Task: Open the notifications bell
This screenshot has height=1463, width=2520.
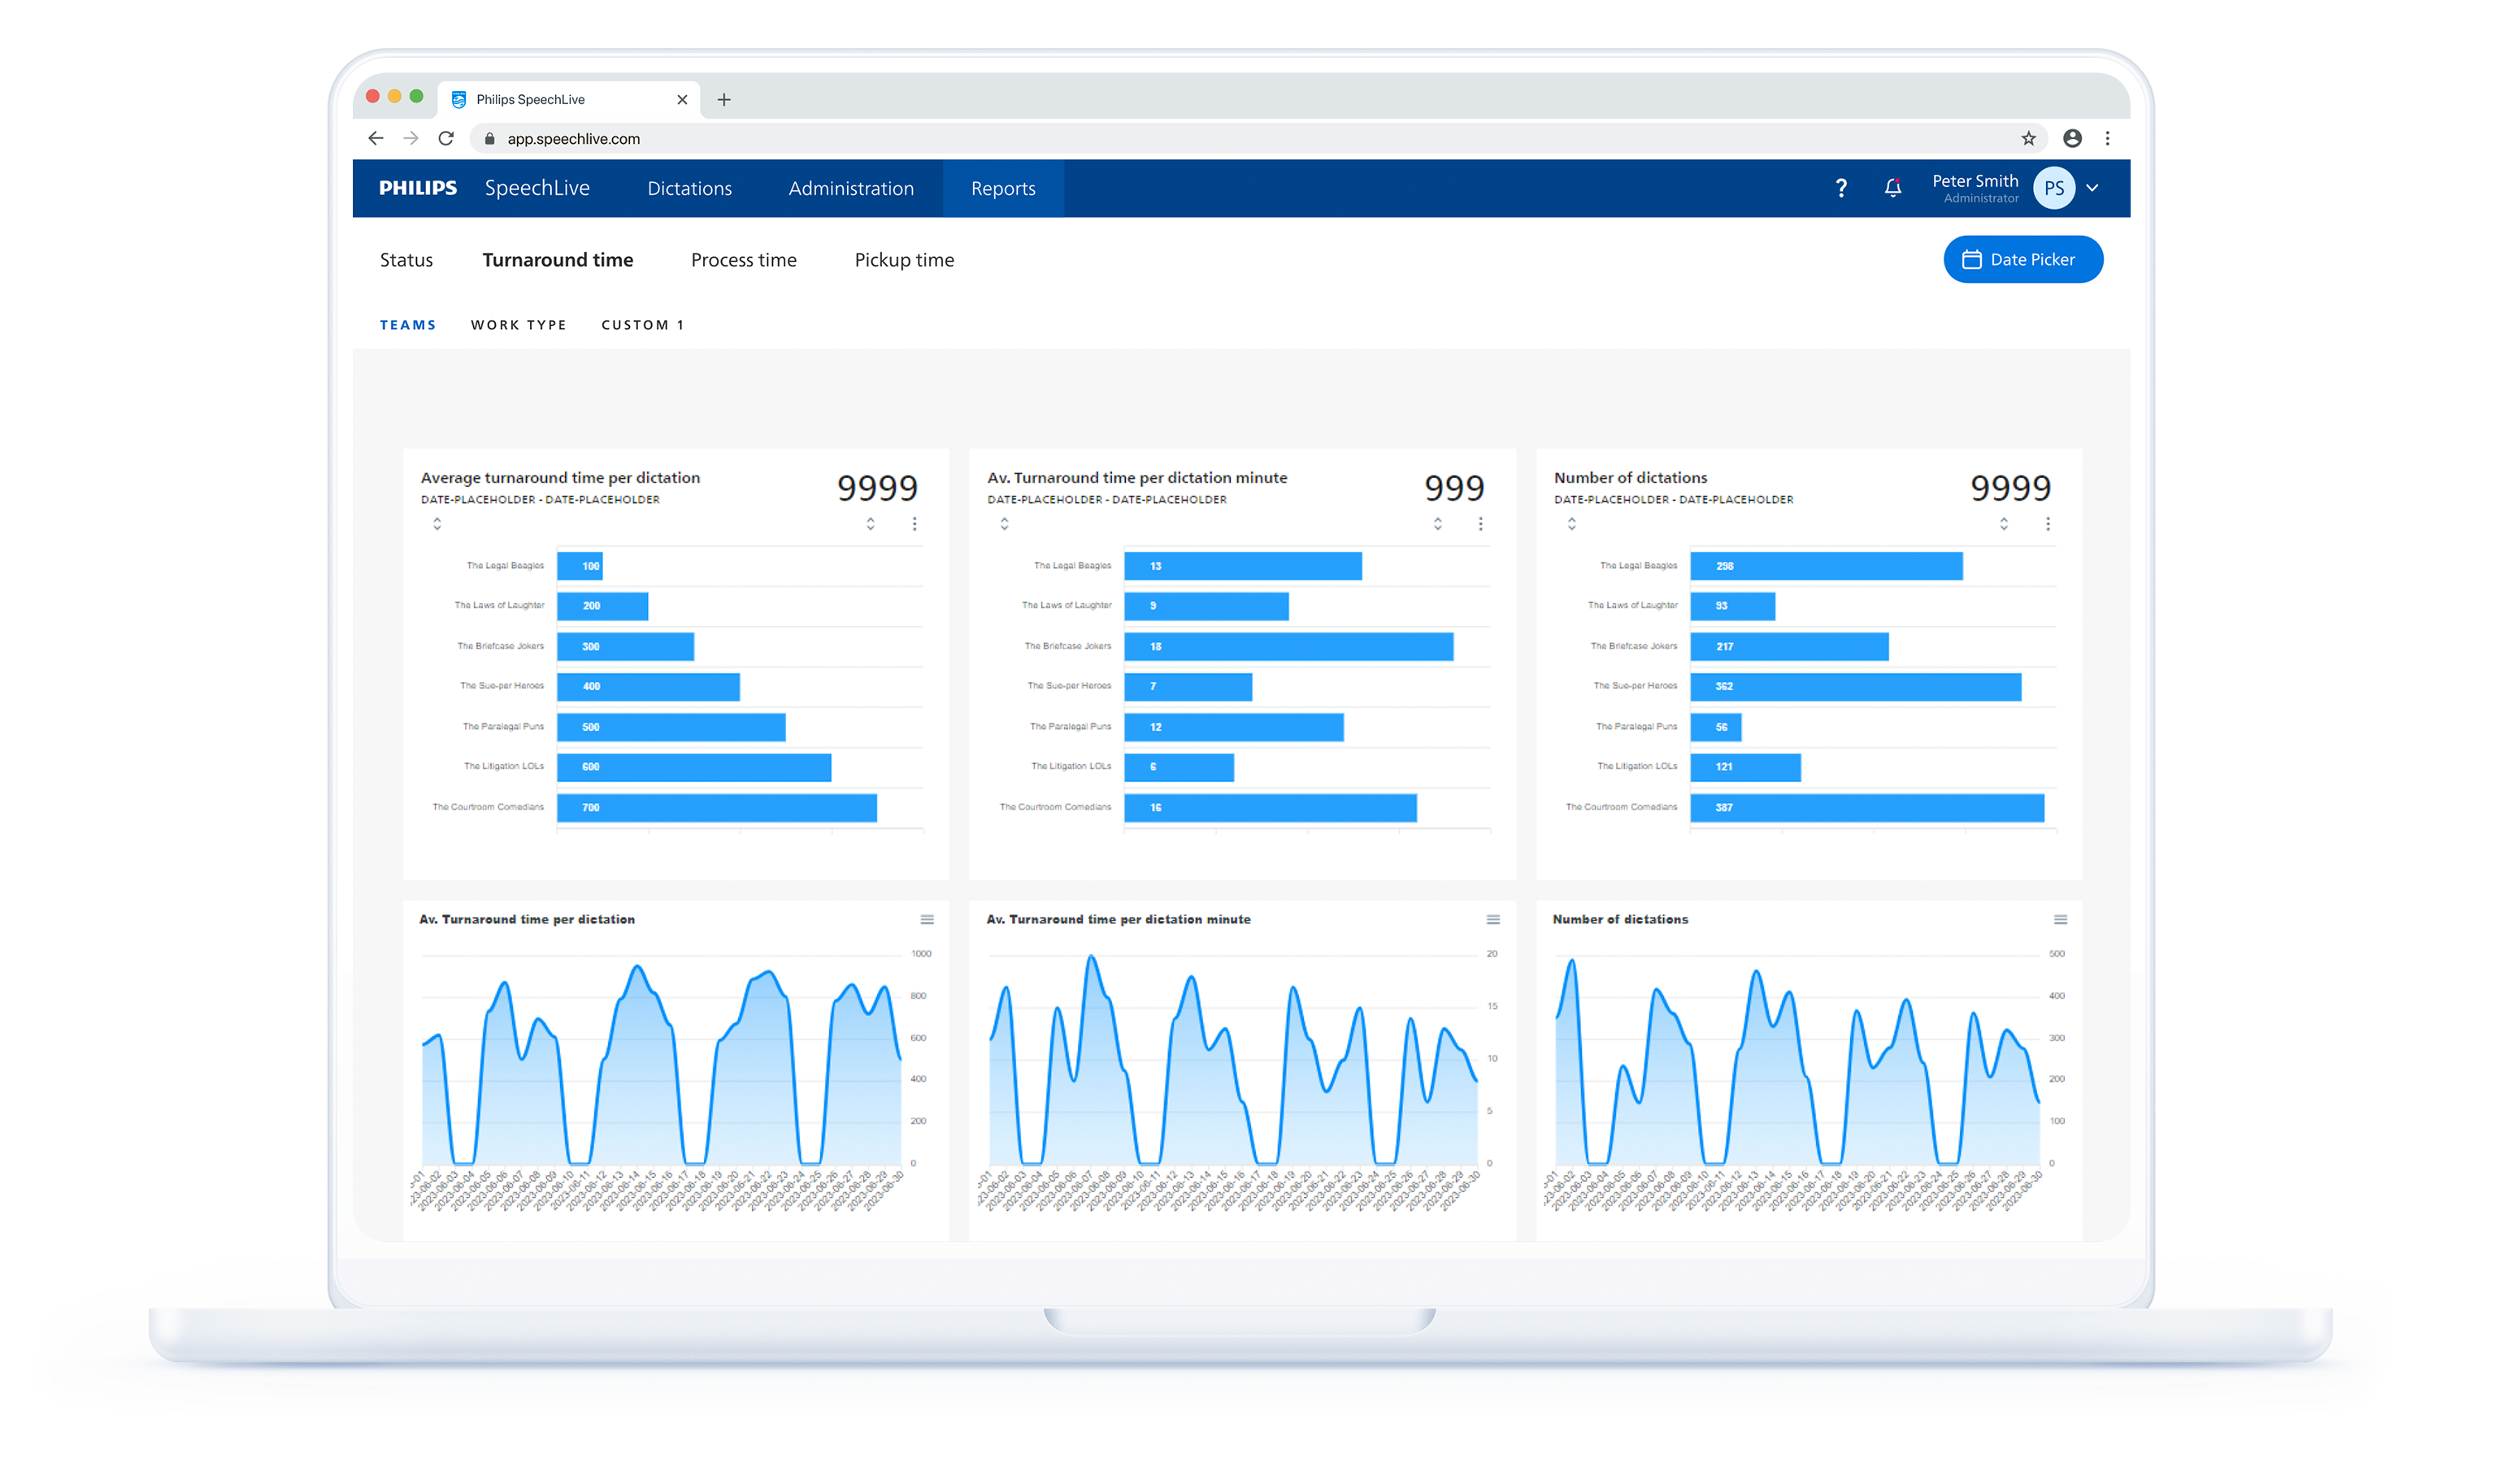Action: tap(1892, 188)
